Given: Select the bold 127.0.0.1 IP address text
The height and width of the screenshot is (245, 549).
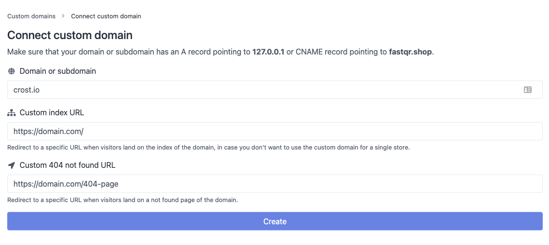Looking at the screenshot, I should click(x=269, y=53).
